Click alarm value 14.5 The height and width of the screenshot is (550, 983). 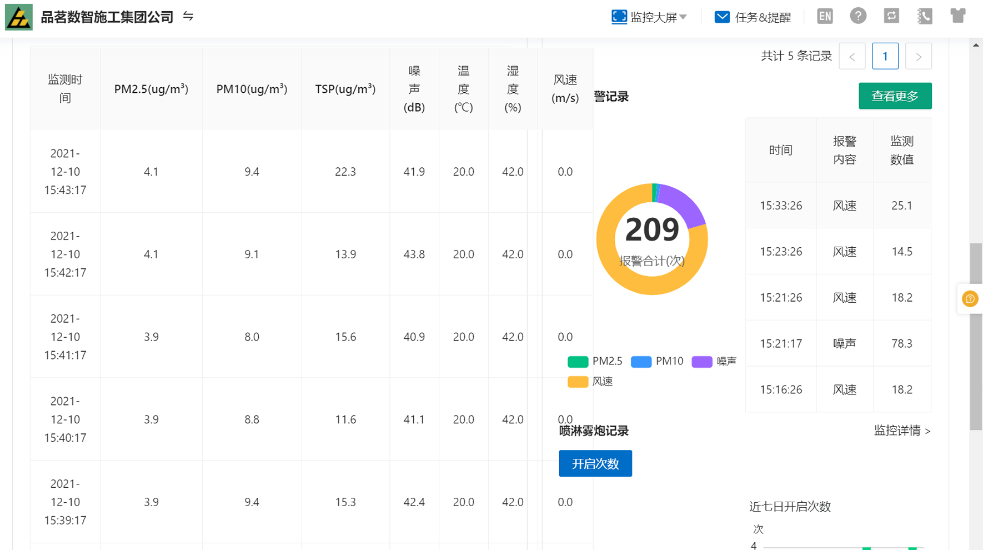pos(902,252)
